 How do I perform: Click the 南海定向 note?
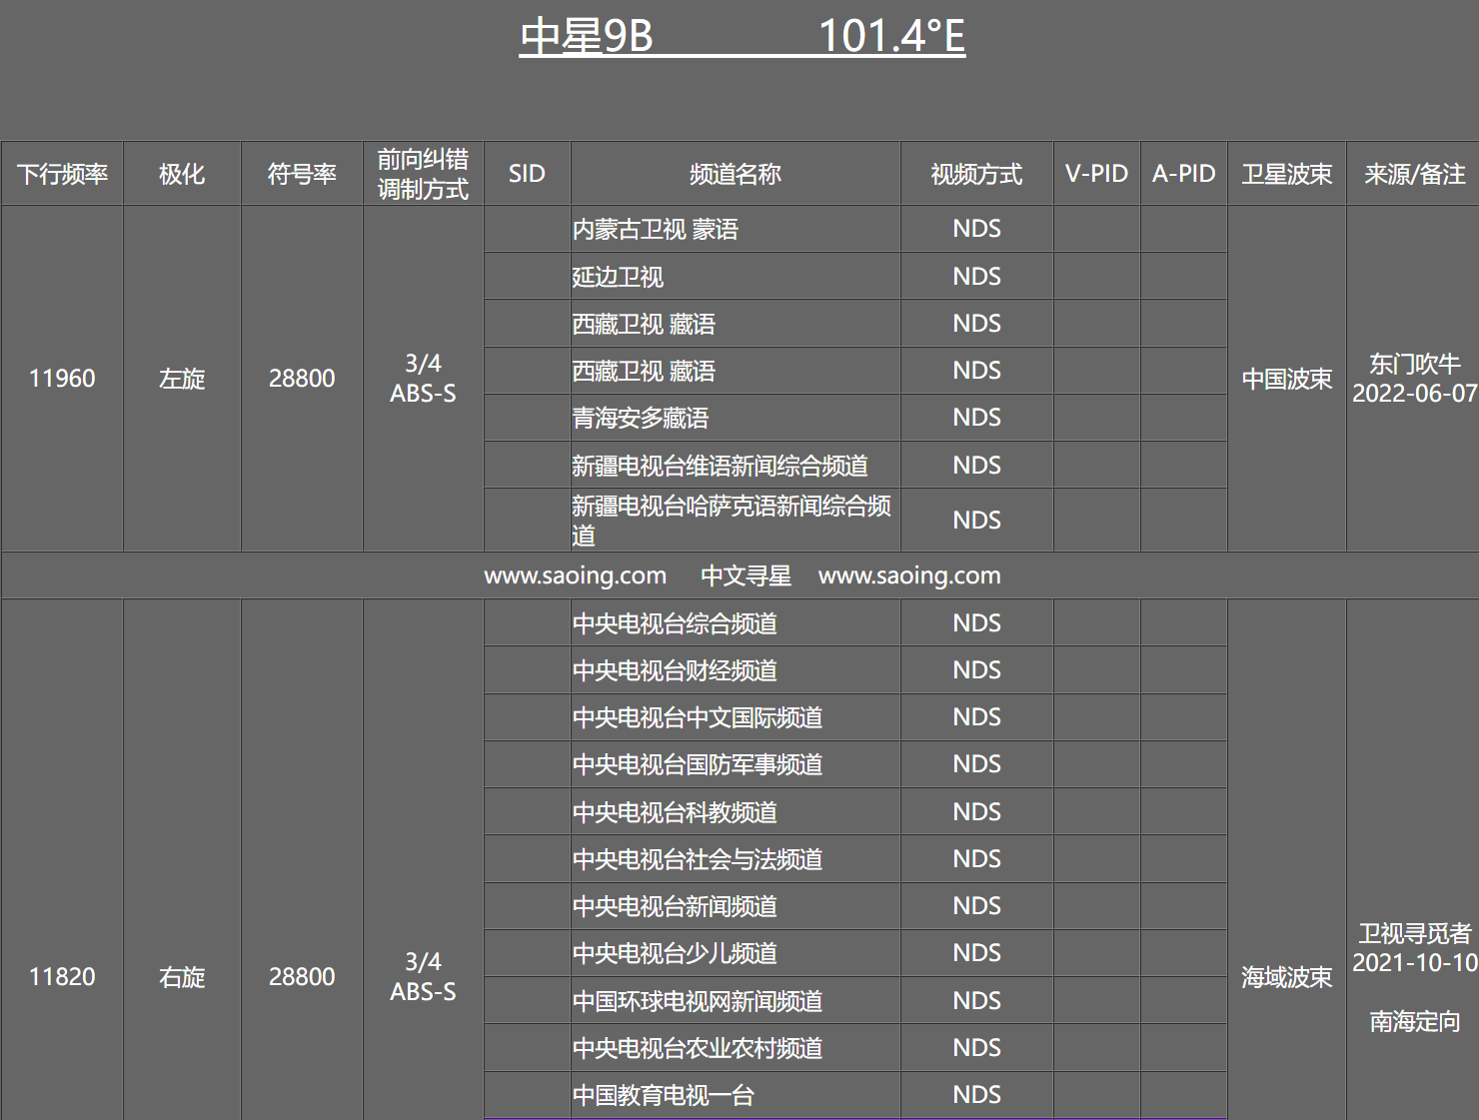tap(1414, 1021)
